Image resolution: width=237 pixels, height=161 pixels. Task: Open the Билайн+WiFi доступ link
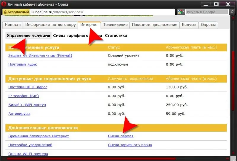click(x=27, y=105)
